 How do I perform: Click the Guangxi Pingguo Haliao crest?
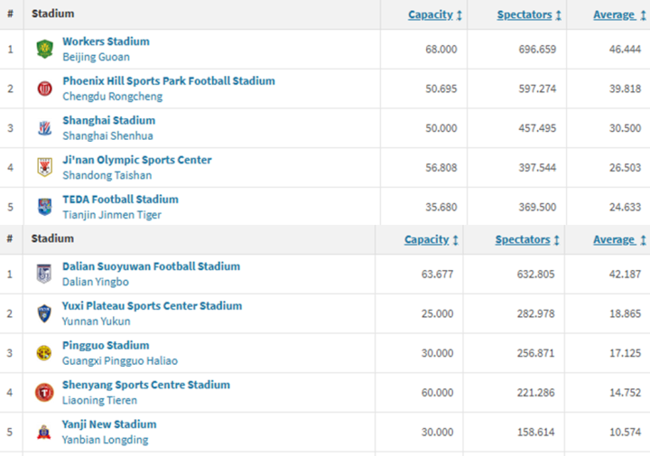[x=44, y=353]
